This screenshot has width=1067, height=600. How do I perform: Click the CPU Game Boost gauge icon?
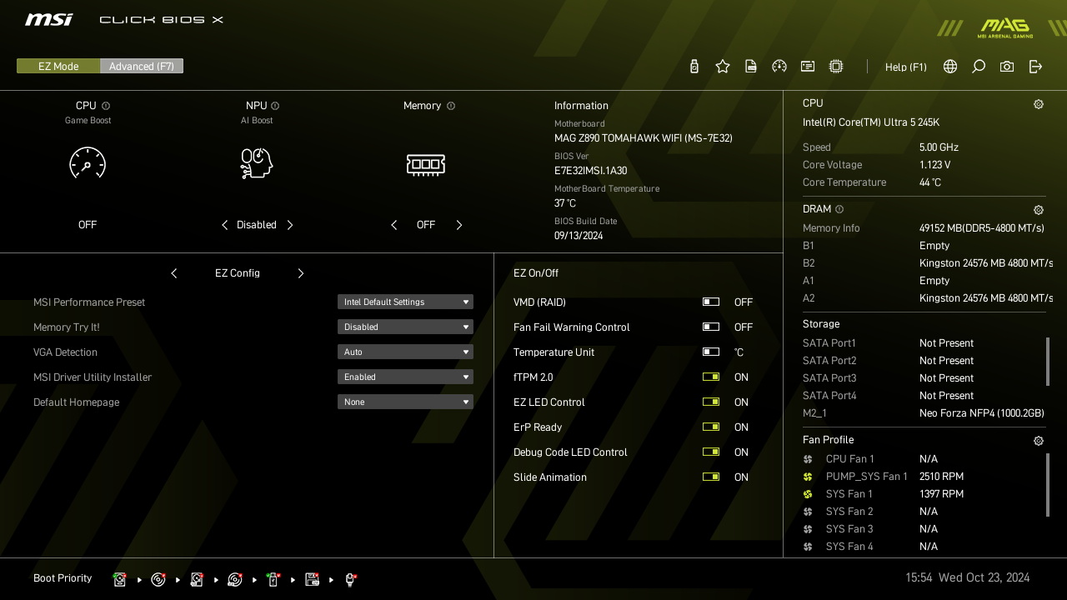(x=88, y=163)
